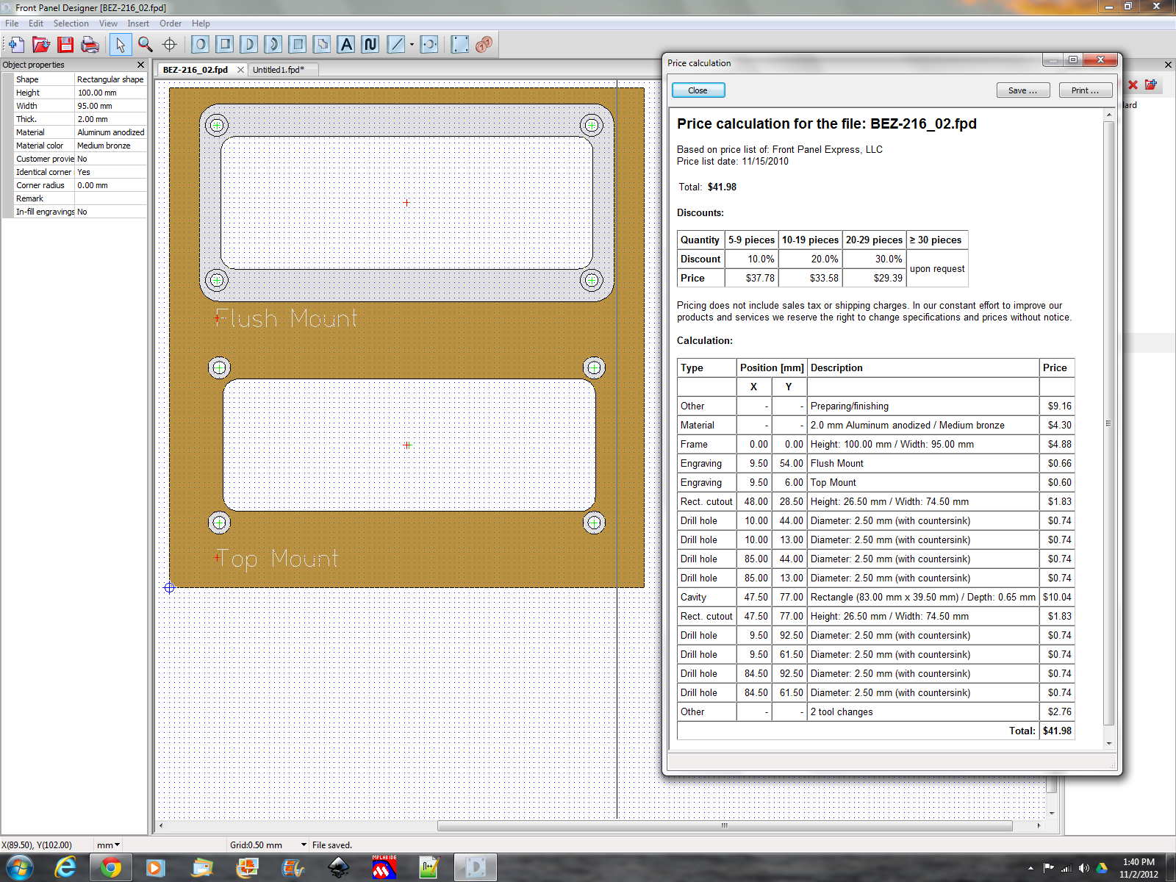The height and width of the screenshot is (882, 1176).
Task: Click the volume icon in system tray
Action: pos(1084,868)
